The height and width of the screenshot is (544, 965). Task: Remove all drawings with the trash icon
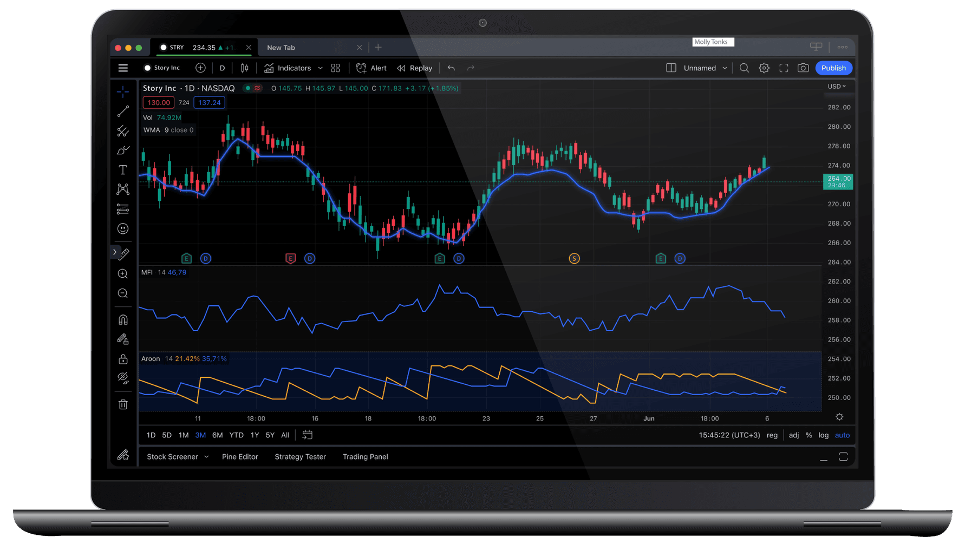click(123, 404)
